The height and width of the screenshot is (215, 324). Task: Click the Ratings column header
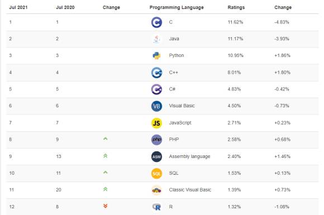point(236,7)
